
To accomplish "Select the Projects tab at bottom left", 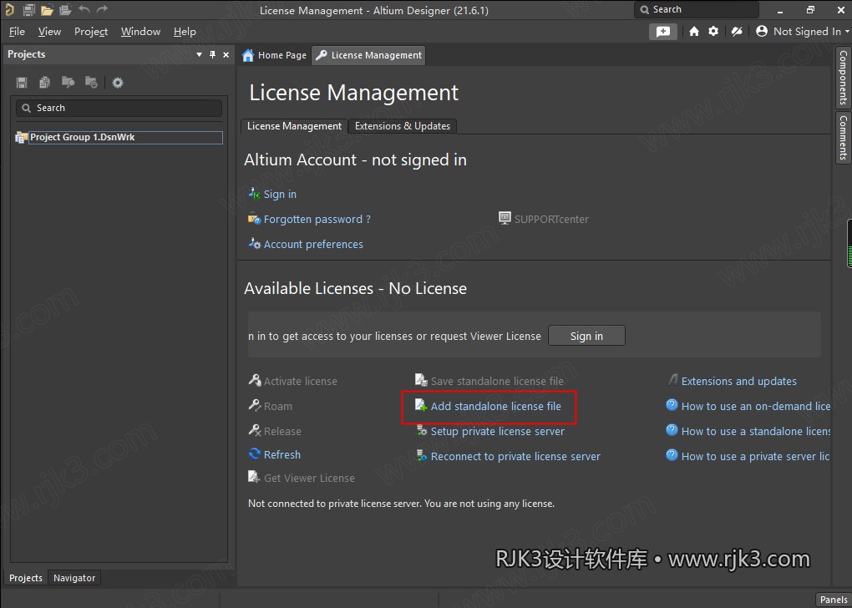I will tap(26, 578).
